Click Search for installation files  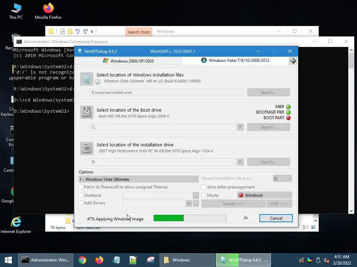tap(268, 92)
